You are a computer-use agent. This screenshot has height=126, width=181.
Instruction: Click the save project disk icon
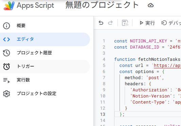pyautogui.click(x=125, y=23)
